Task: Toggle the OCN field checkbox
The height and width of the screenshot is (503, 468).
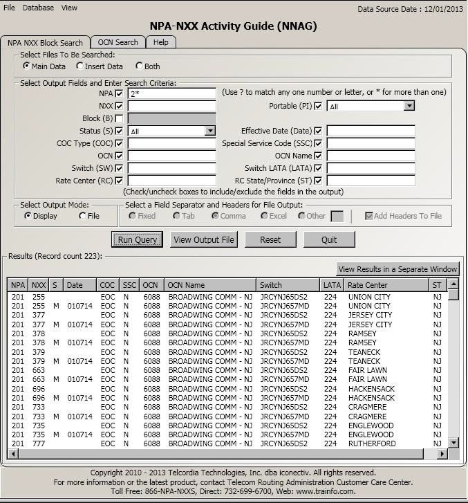Action: [x=119, y=156]
